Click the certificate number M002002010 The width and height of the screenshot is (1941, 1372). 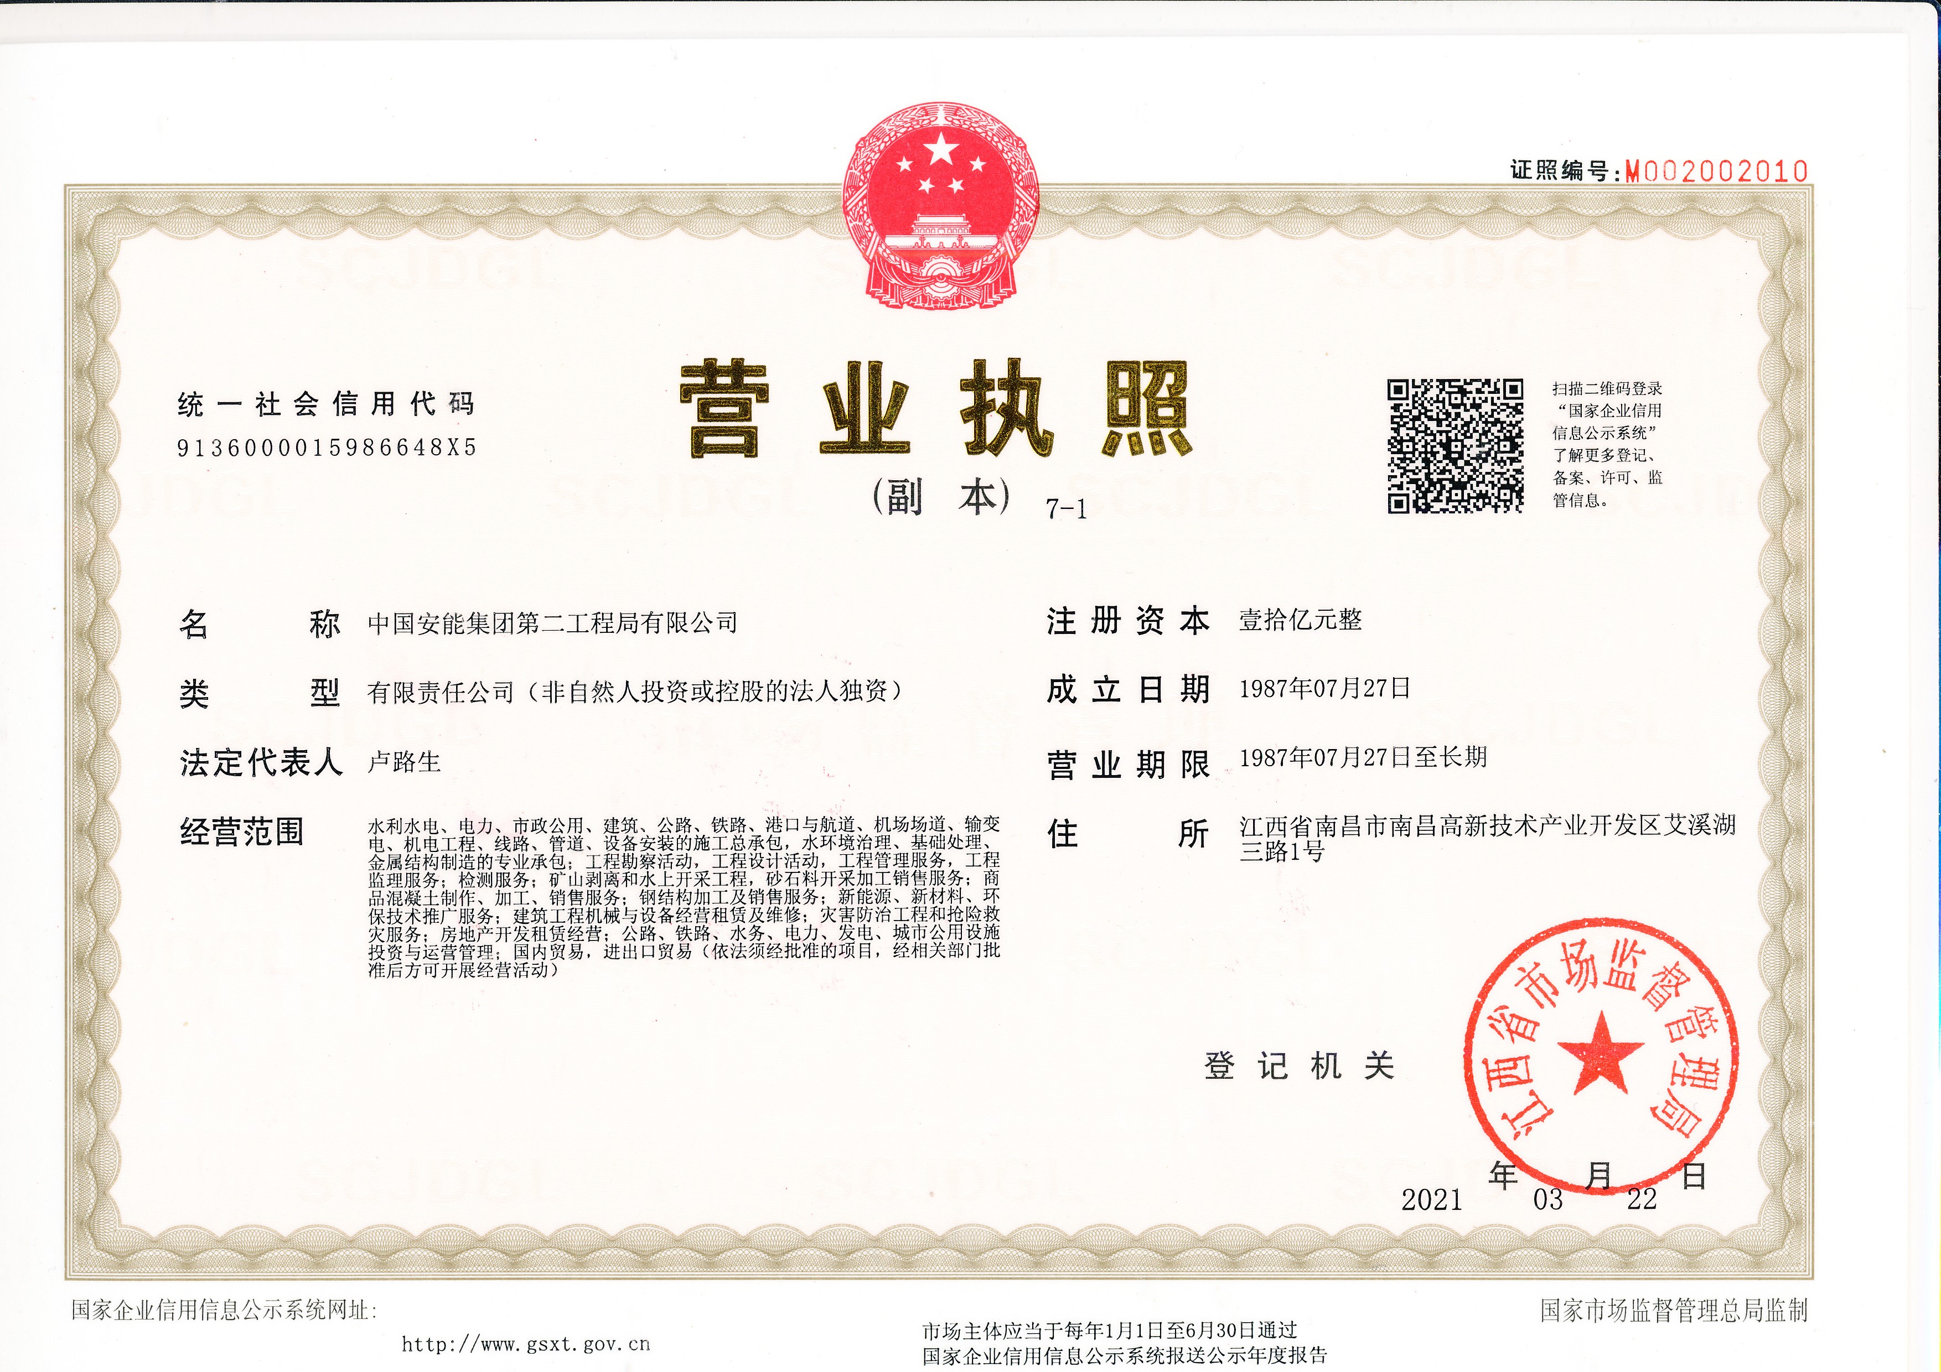[x=1716, y=171]
